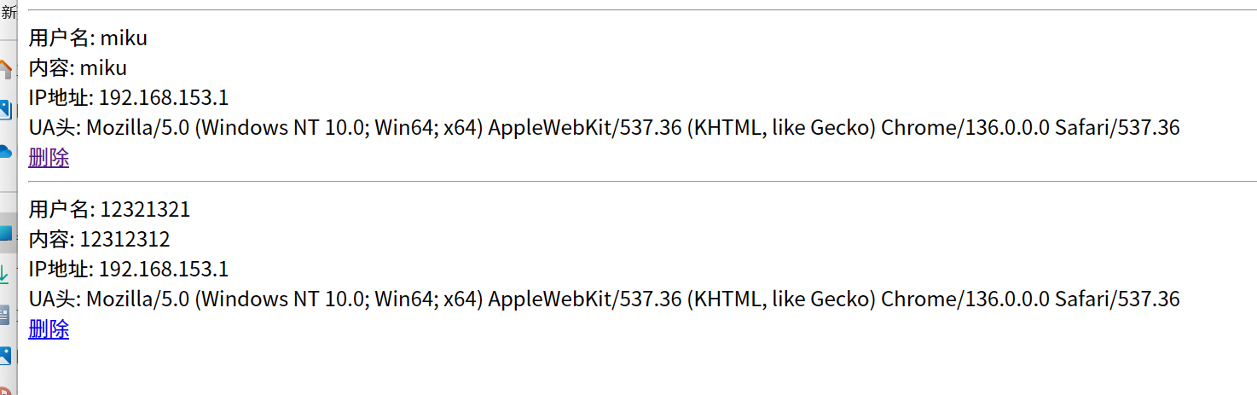
Task: Click the username line reading 12321321
Action: pyautogui.click(x=109, y=209)
